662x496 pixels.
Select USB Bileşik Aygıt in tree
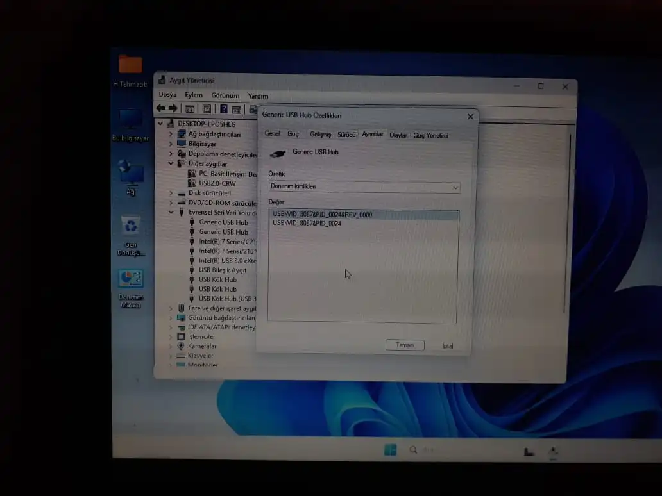coord(223,270)
